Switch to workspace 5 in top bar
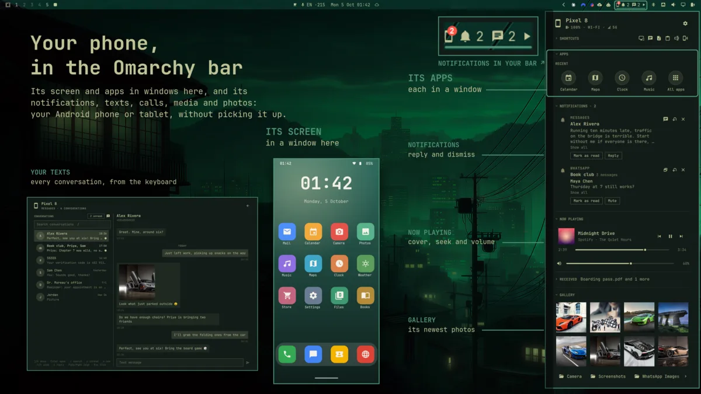 (x=47, y=5)
